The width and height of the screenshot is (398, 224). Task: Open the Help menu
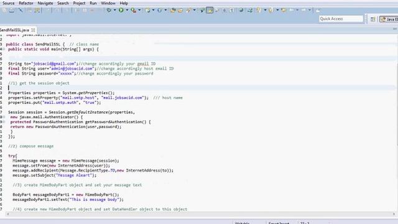124,3
